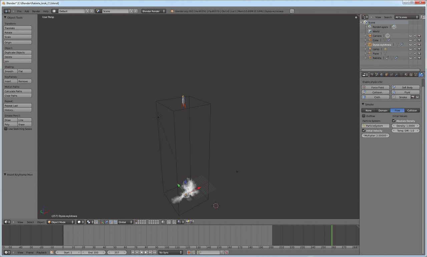Click the Lamp data icon in outliner row
This screenshot has height=257, width=427.
[385, 49]
